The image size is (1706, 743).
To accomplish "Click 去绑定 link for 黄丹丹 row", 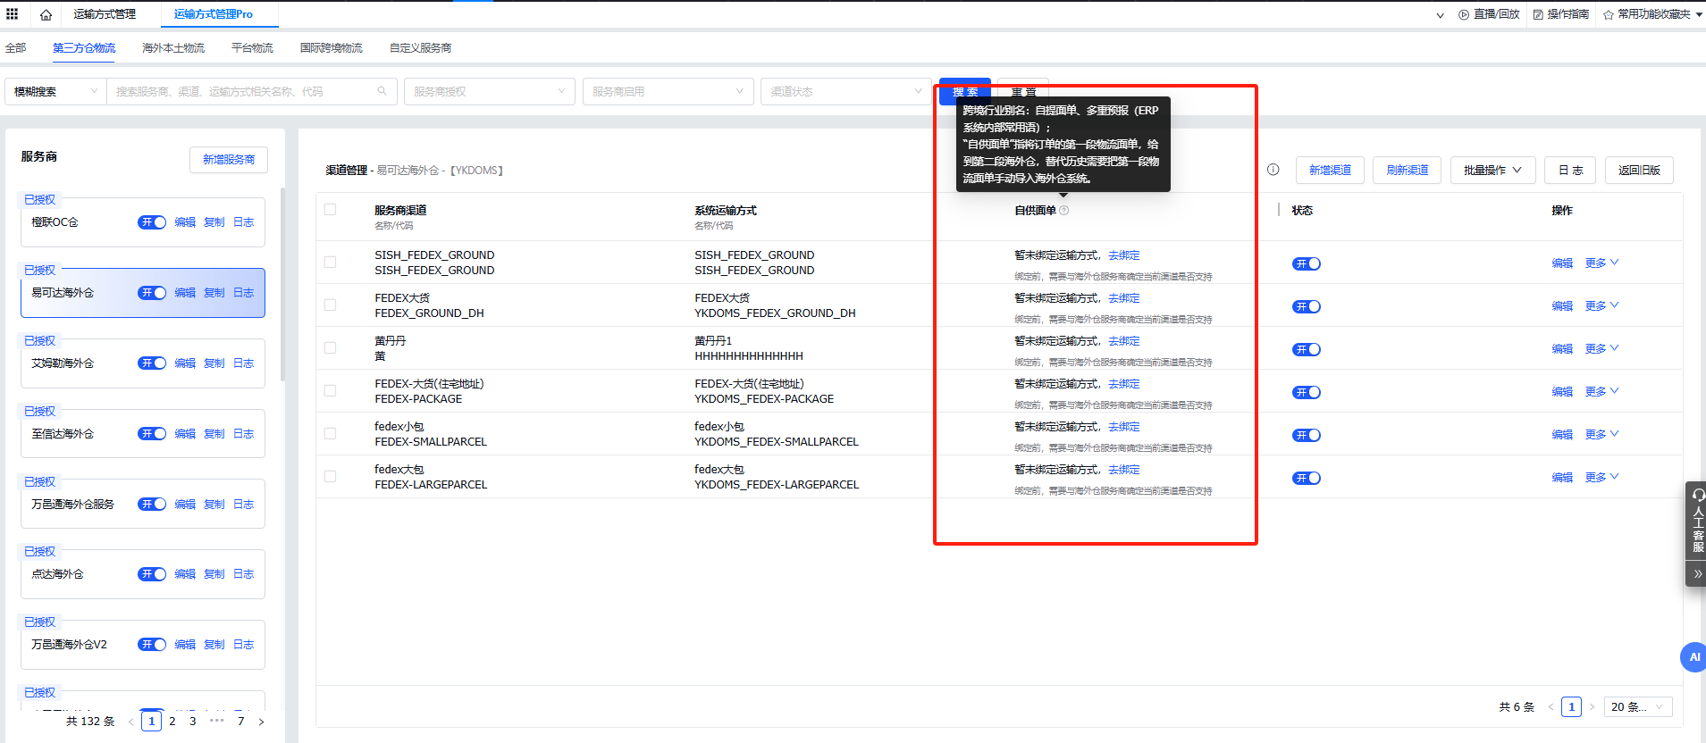I will [1124, 341].
